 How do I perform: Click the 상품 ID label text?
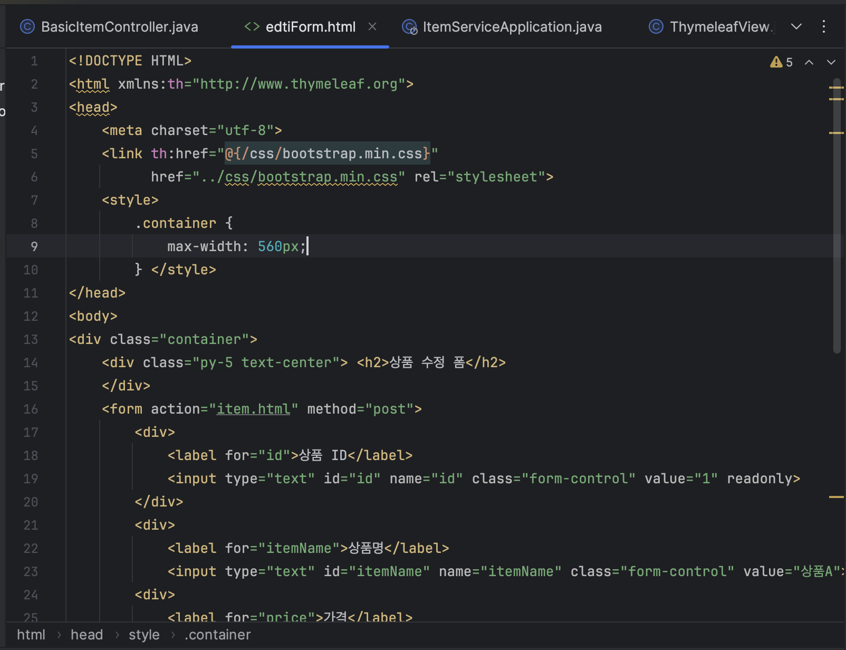pyautogui.click(x=323, y=455)
